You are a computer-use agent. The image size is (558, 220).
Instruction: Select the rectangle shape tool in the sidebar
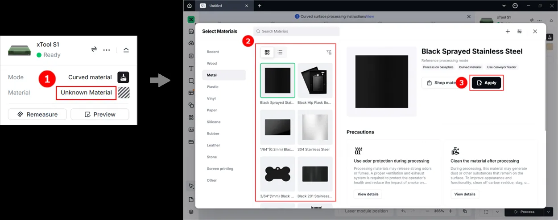(191, 81)
